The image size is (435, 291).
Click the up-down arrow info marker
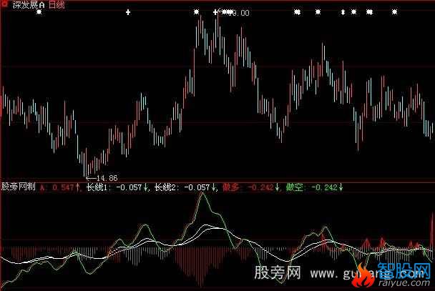tap(343, 12)
